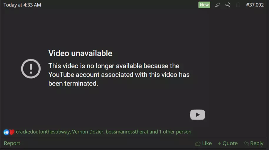Report this post

[x=12, y=143]
